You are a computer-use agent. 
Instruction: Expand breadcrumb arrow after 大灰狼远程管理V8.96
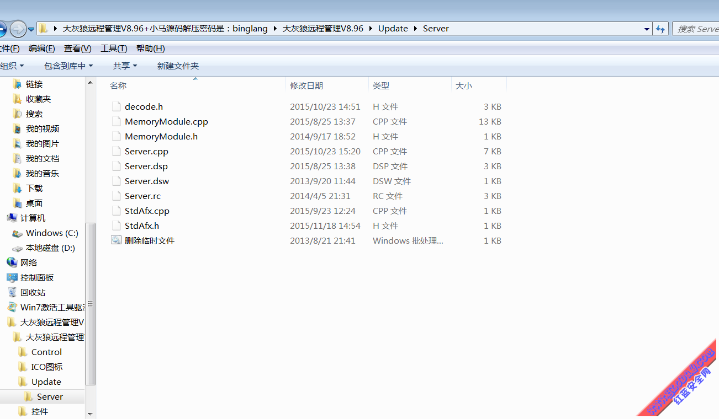(x=371, y=29)
